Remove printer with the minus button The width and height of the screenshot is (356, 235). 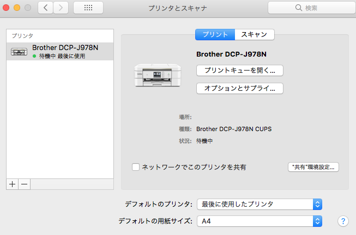coord(25,184)
